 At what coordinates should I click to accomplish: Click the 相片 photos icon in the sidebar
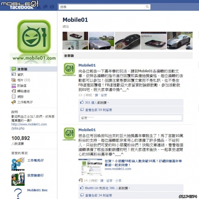pos(14,80)
